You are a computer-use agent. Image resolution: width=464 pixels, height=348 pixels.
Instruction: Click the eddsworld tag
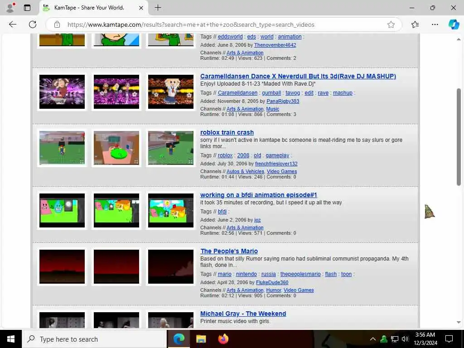click(230, 37)
